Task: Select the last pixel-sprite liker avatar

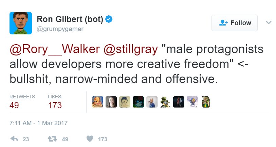Action: coord(206,102)
